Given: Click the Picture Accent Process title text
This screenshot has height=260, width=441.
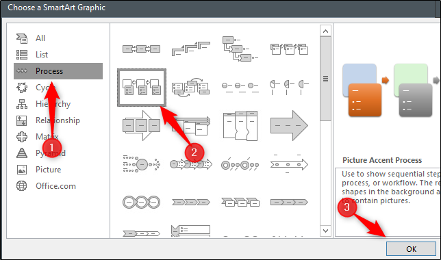Looking at the screenshot, I should point(382,160).
